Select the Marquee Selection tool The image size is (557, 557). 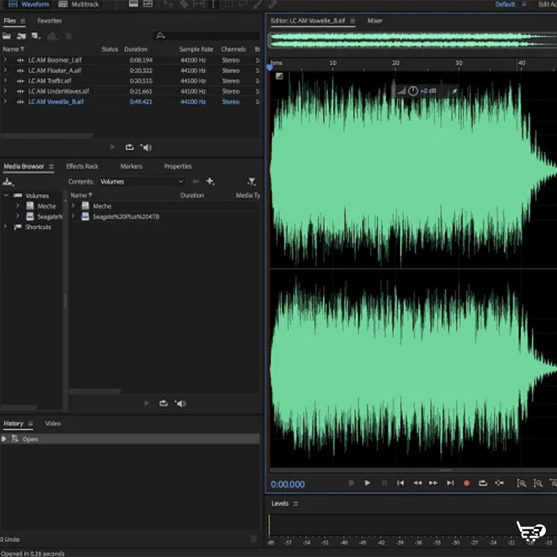pyautogui.click(x=228, y=4)
